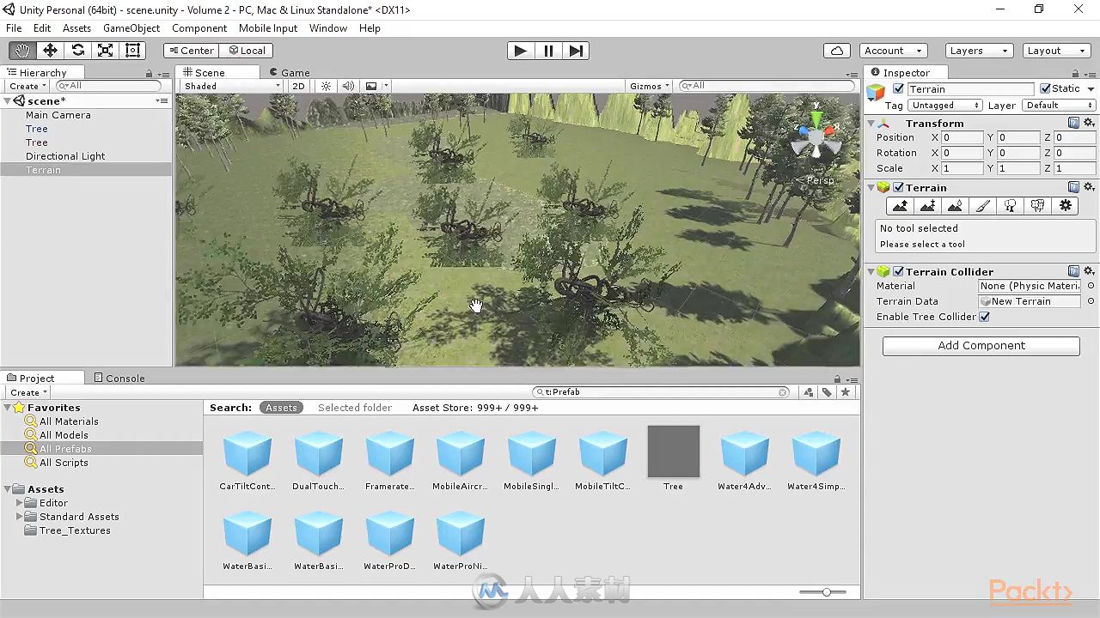Select the Assets search scope button
Screen dimensions: 1100x618
[x=281, y=408]
